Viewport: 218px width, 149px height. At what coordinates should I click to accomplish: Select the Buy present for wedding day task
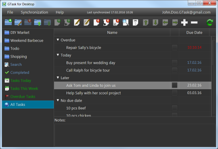[91, 63]
